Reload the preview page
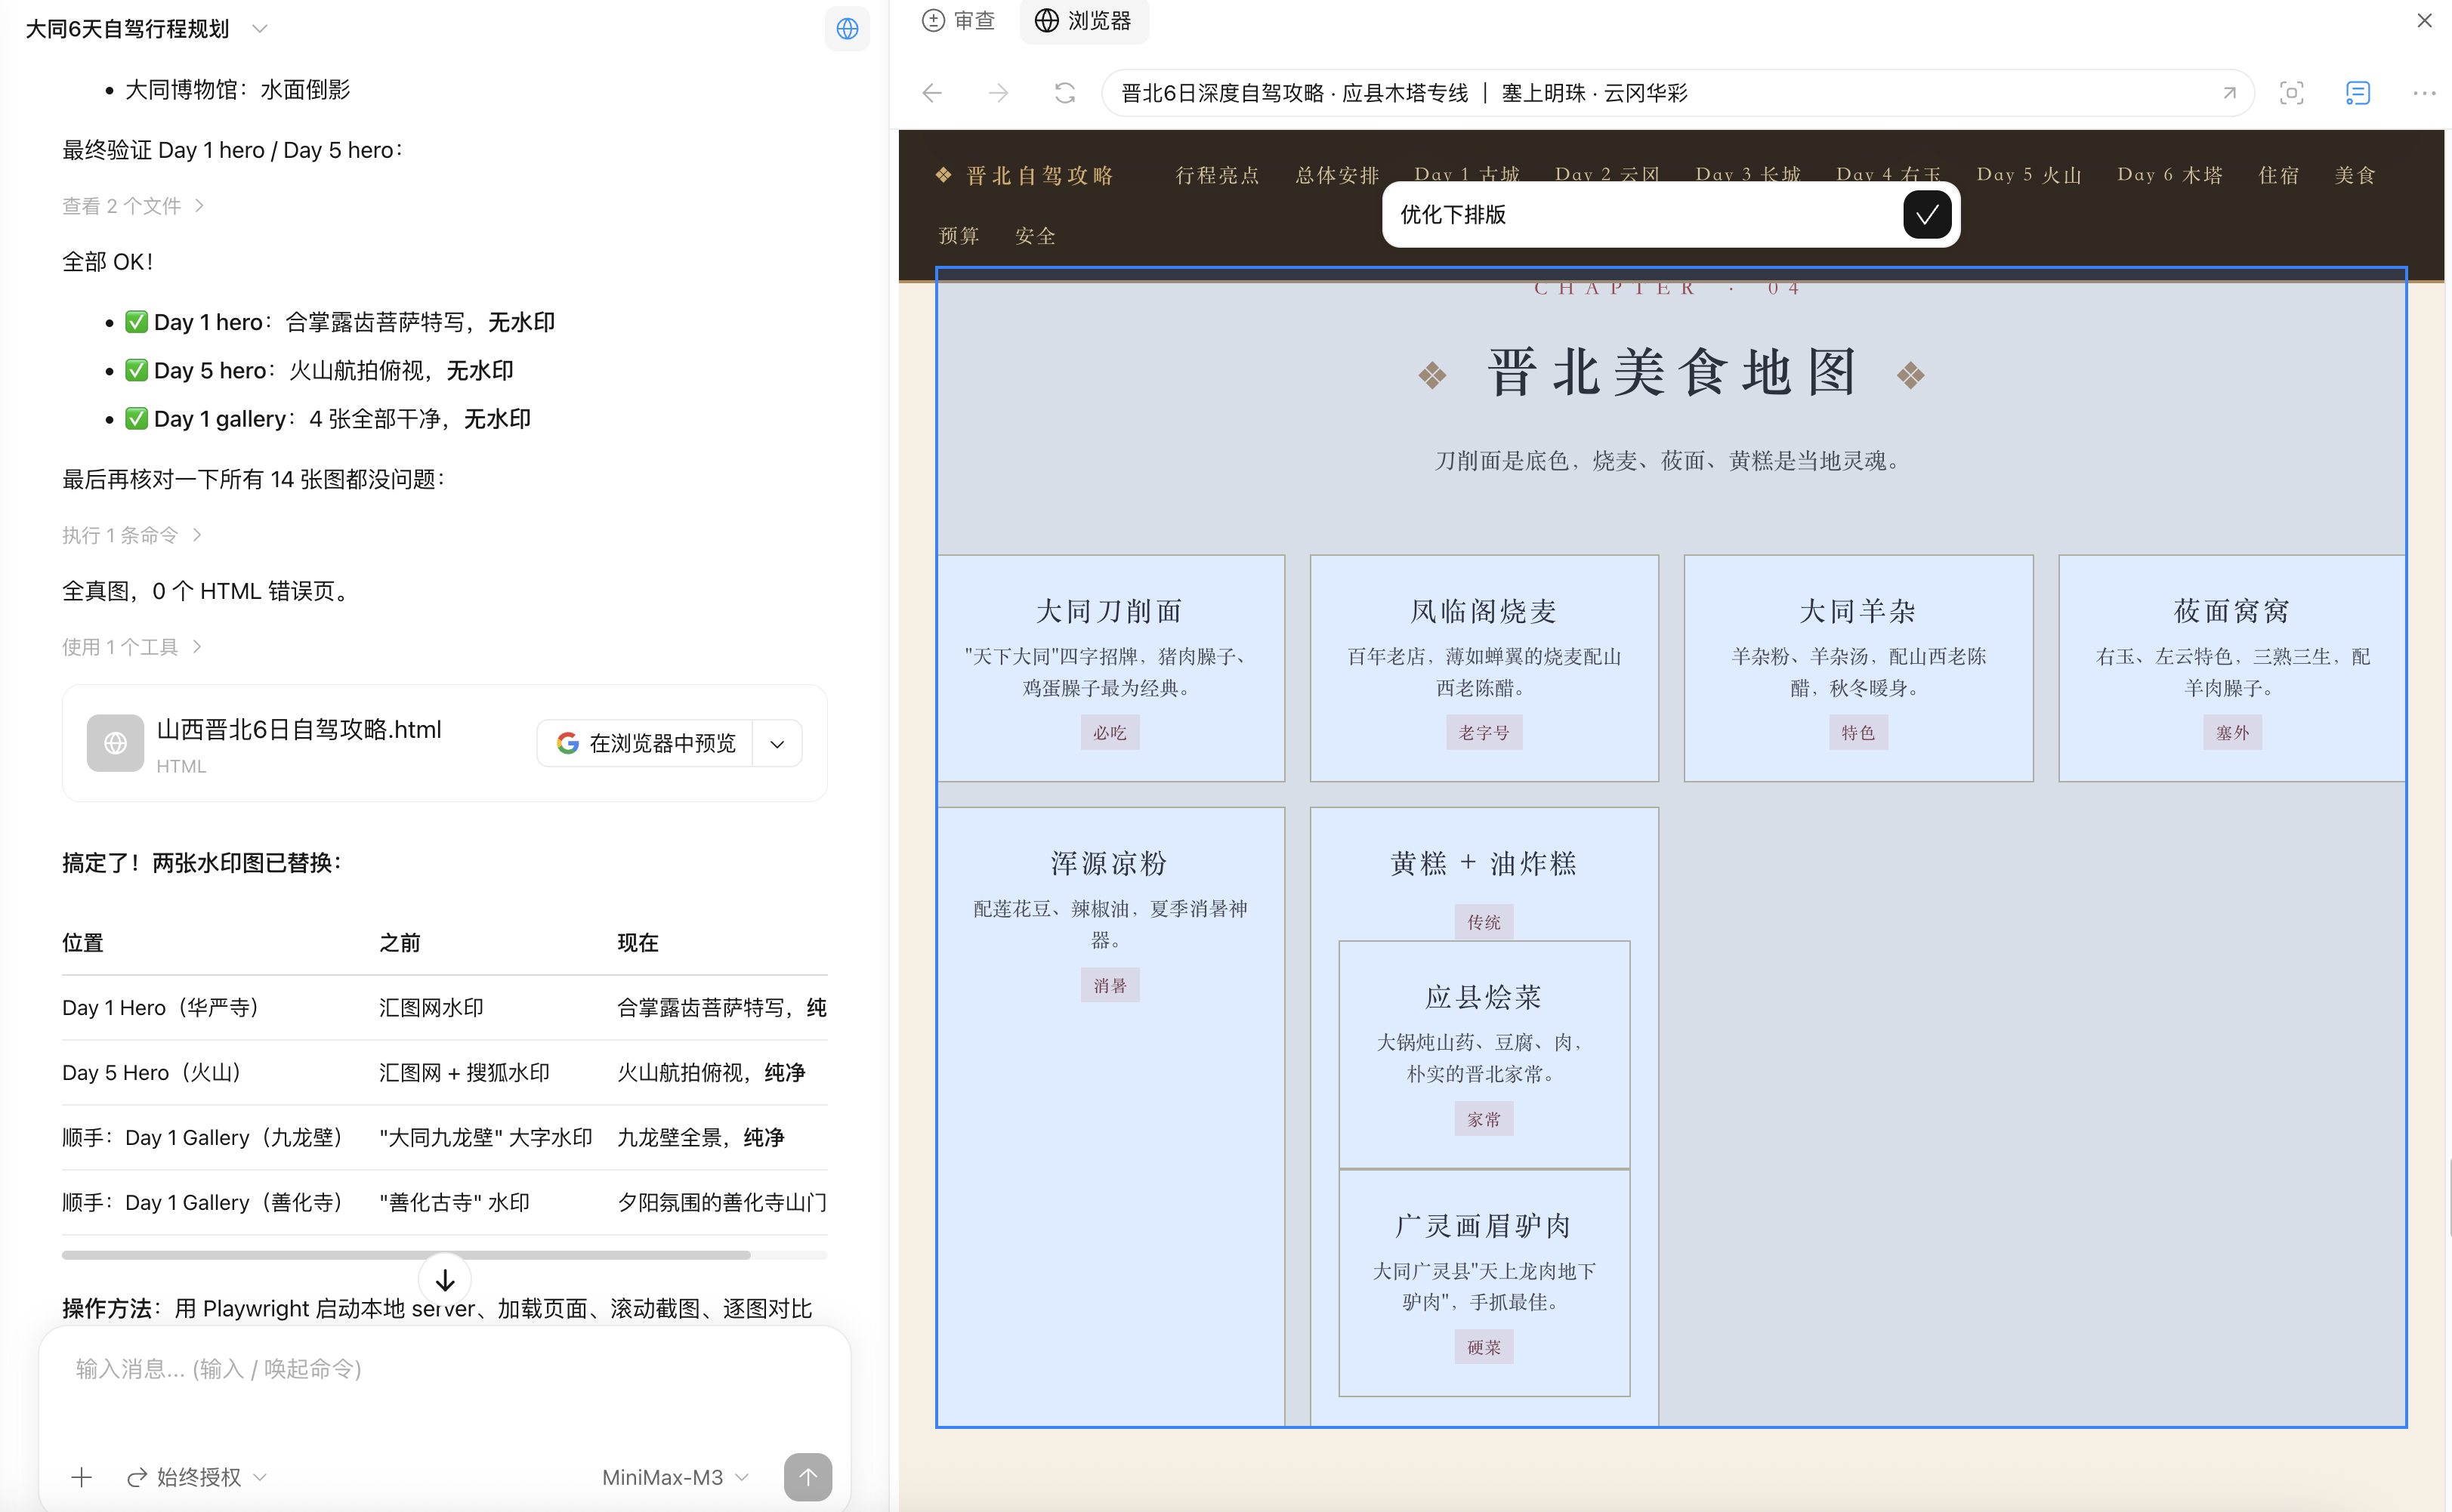The width and height of the screenshot is (2452, 1512). [1065, 93]
